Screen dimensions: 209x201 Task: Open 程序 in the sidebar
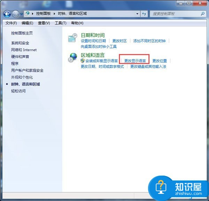(x=15, y=64)
